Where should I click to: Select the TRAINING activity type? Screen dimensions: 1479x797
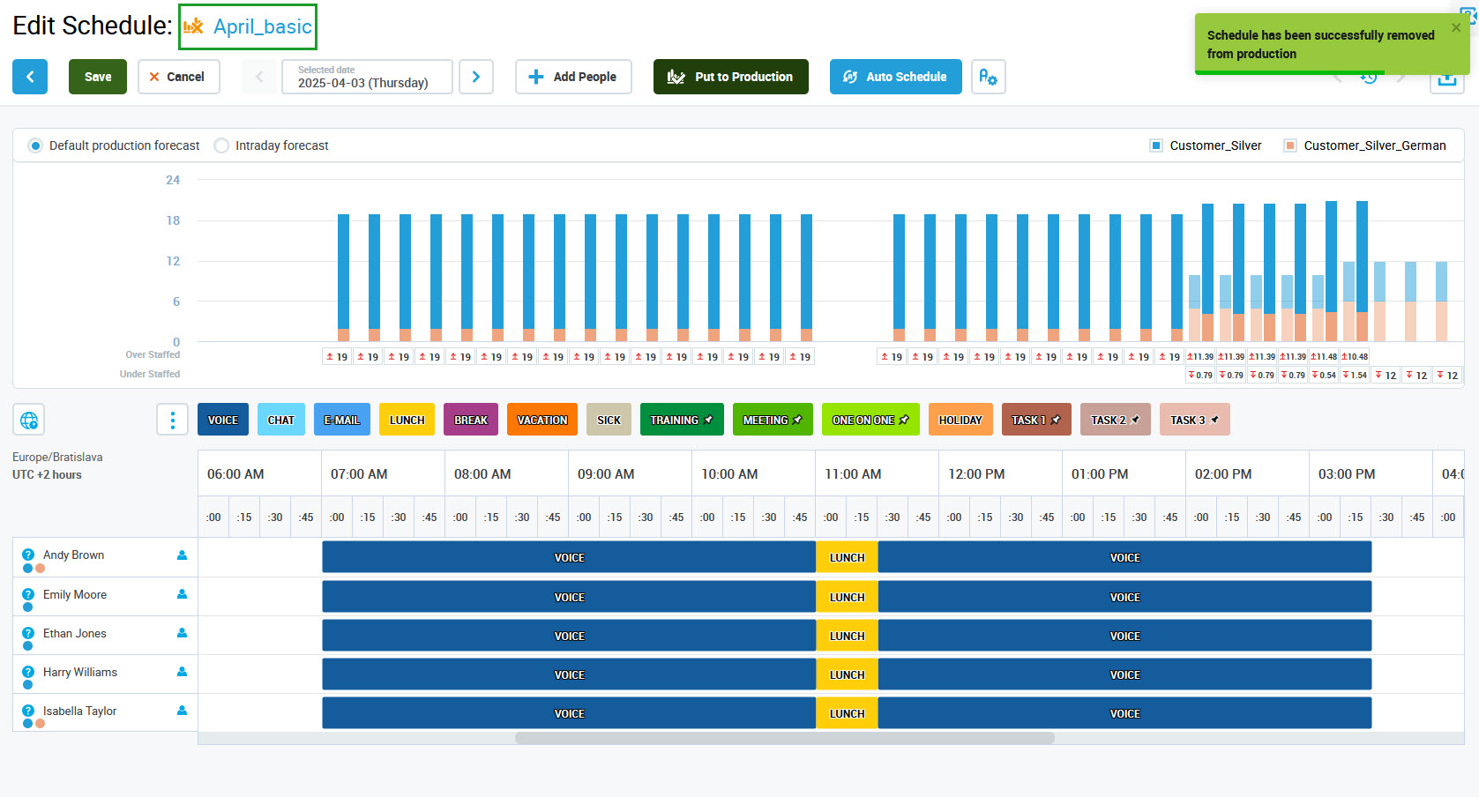pyautogui.click(x=681, y=421)
